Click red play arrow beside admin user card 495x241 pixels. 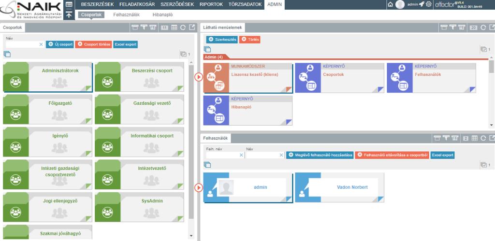pyautogui.click(x=199, y=187)
